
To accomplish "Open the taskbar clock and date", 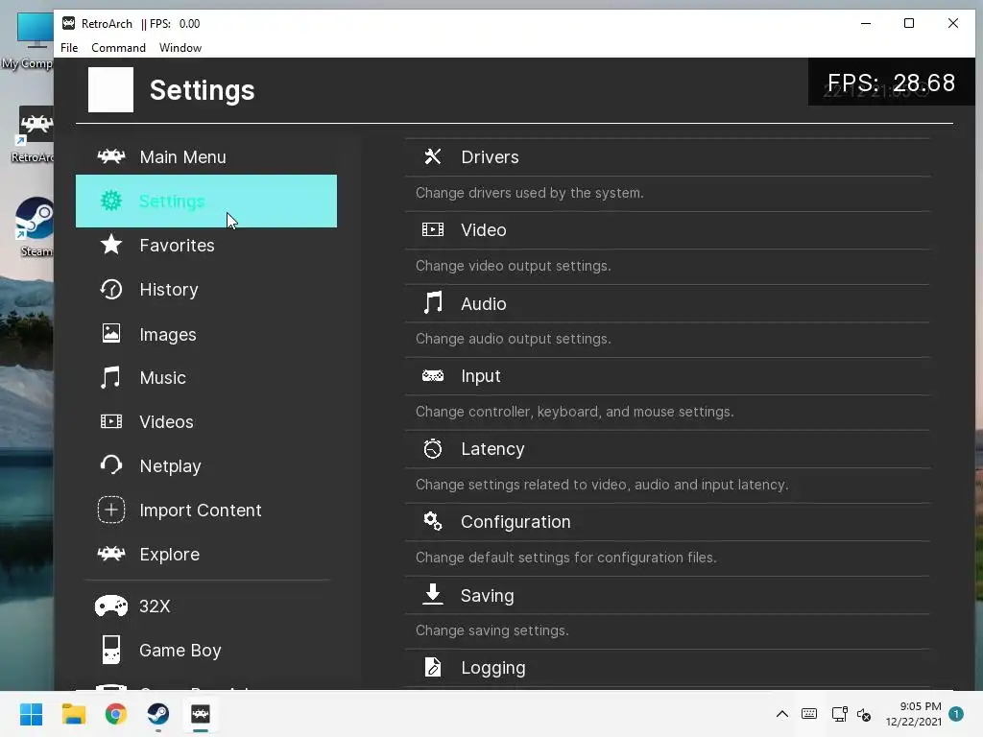I will tap(914, 714).
